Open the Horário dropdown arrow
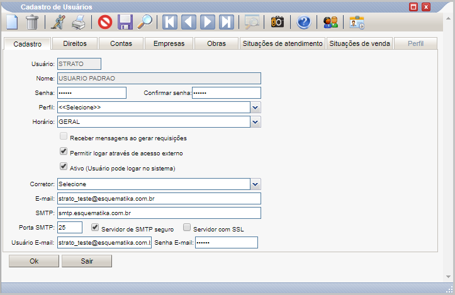The height and width of the screenshot is (295, 455). tap(256, 122)
